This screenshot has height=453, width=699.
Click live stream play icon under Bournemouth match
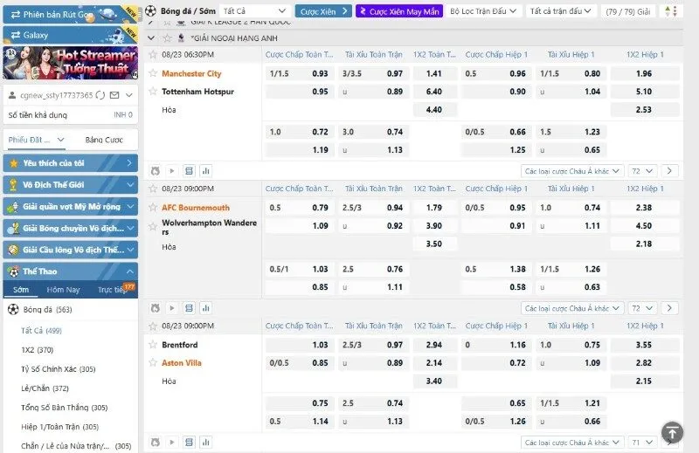pos(172,308)
